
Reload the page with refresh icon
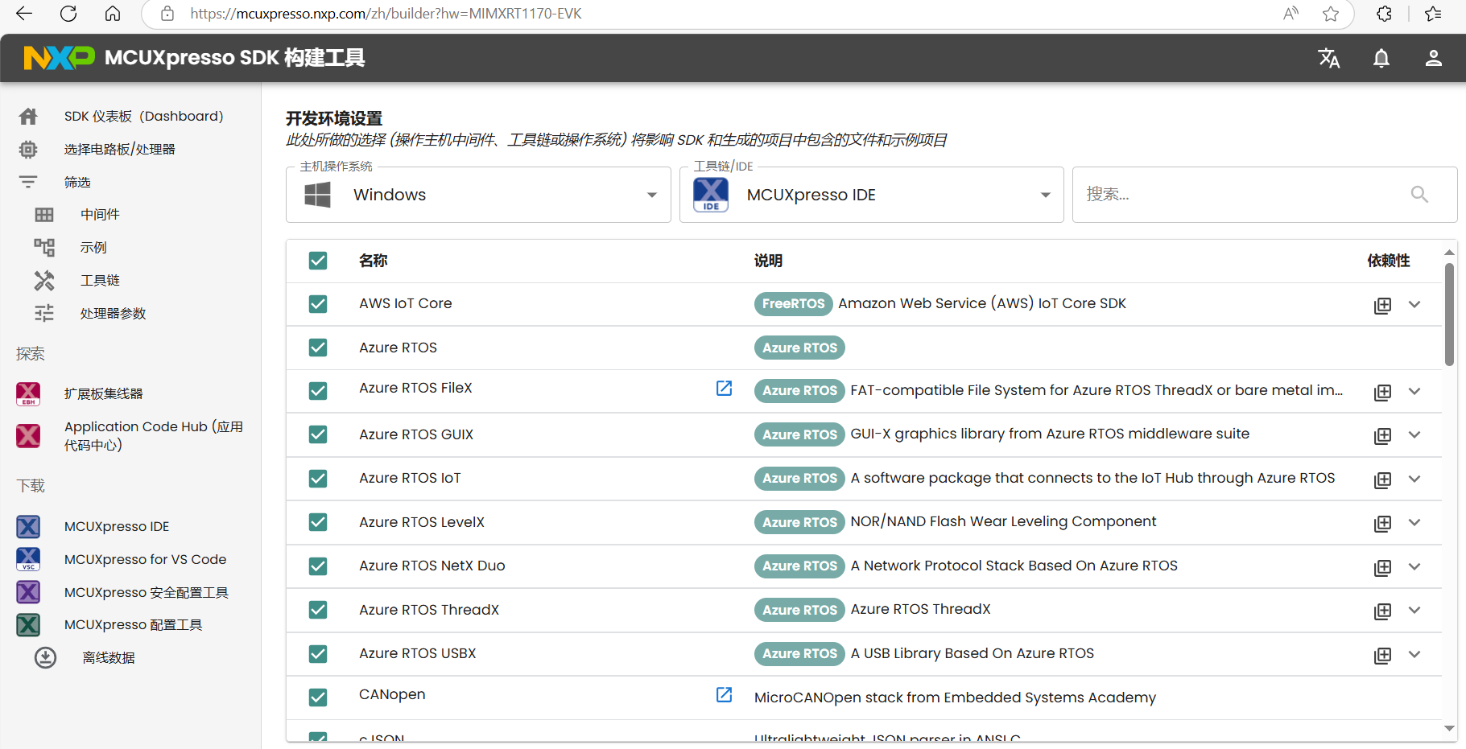pos(68,14)
